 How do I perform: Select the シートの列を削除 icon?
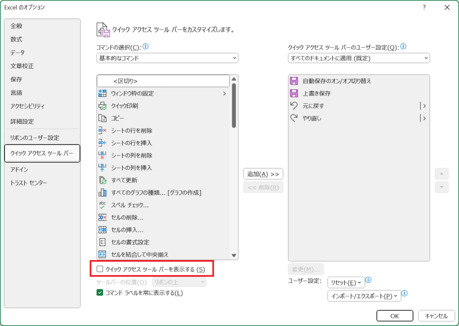tap(102, 155)
